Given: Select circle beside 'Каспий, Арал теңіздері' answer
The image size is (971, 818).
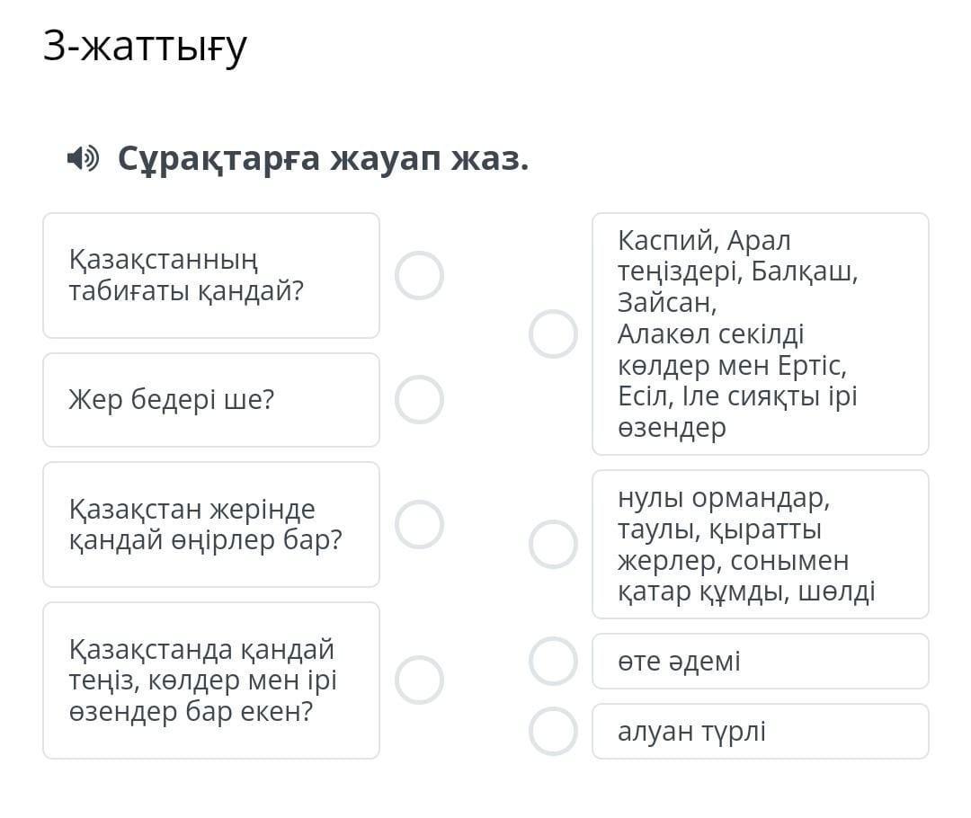Looking at the screenshot, I should tap(553, 334).
